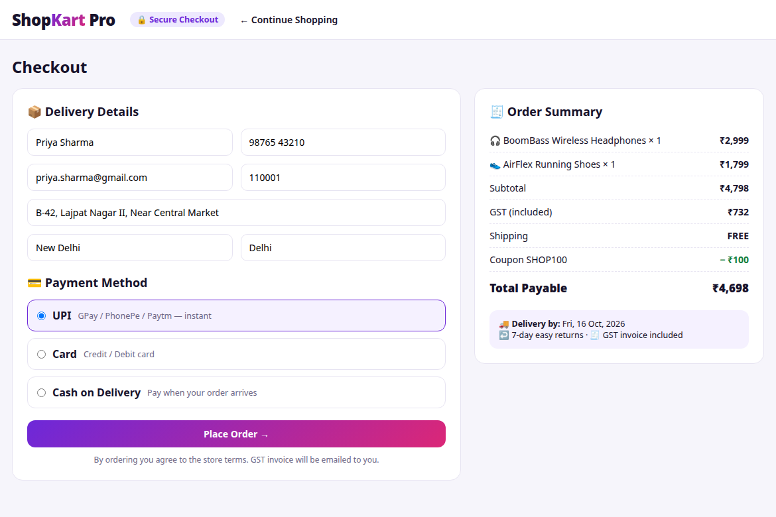
Task: Select the Card payment radio button
Action: [42, 354]
